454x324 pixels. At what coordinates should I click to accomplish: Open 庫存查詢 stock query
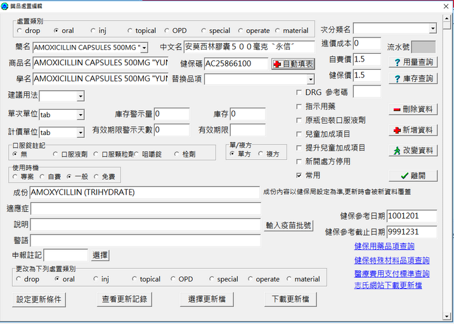413,78
